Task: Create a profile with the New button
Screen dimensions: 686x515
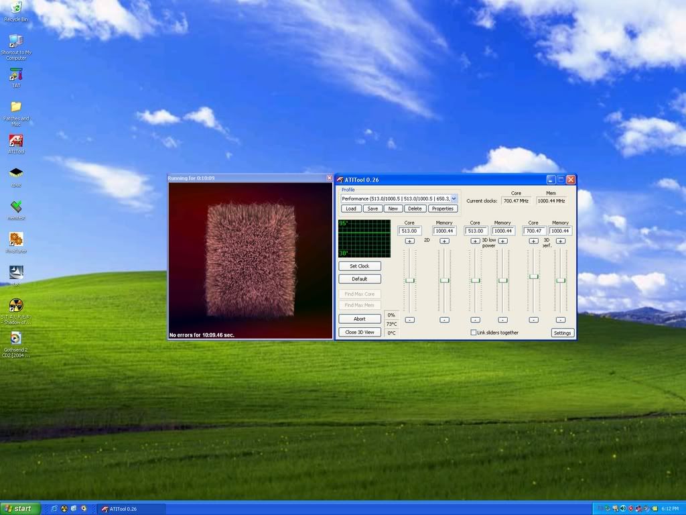Action: coord(393,209)
